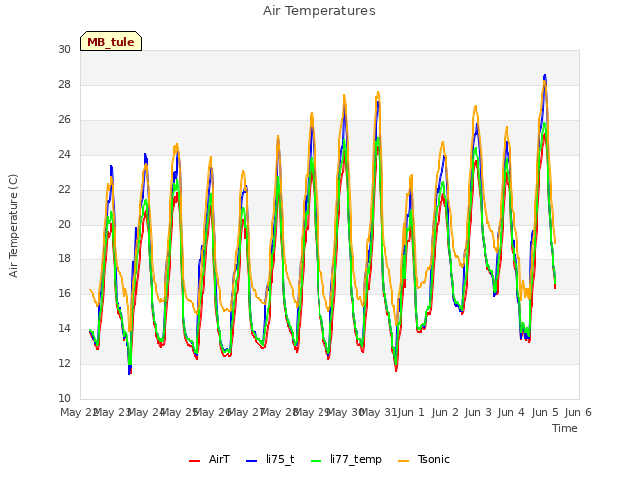Click the Air Temperature (C) axis label

13,227
